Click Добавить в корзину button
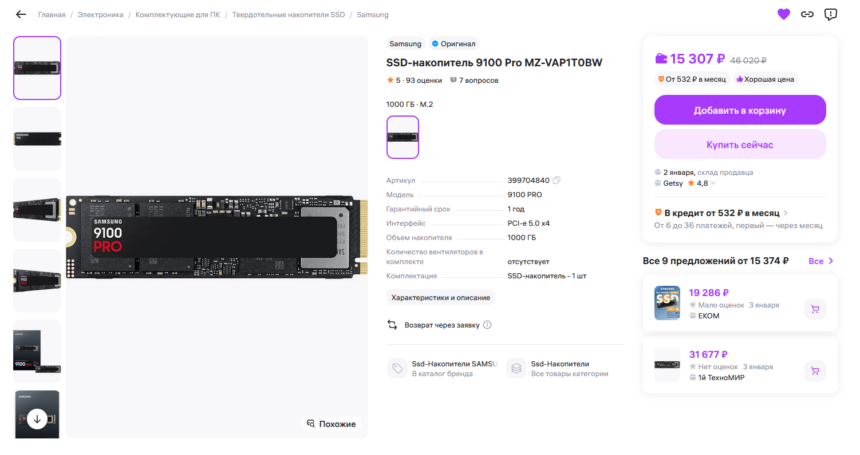 click(740, 110)
